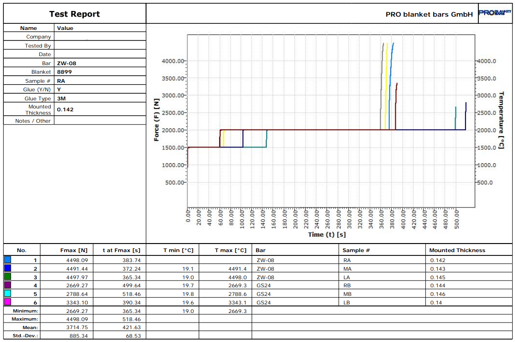Image resolution: width=515 pixels, height=342 pixels.
Task: Select the blue swatch for series 2
Action: (8, 268)
